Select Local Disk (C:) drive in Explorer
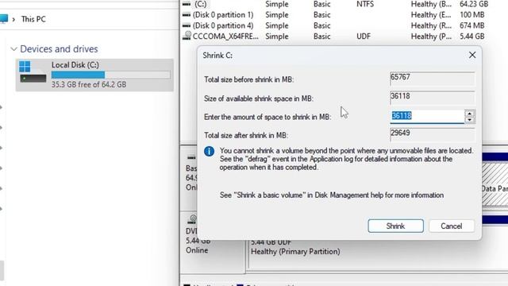508x286 pixels. (x=94, y=75)
